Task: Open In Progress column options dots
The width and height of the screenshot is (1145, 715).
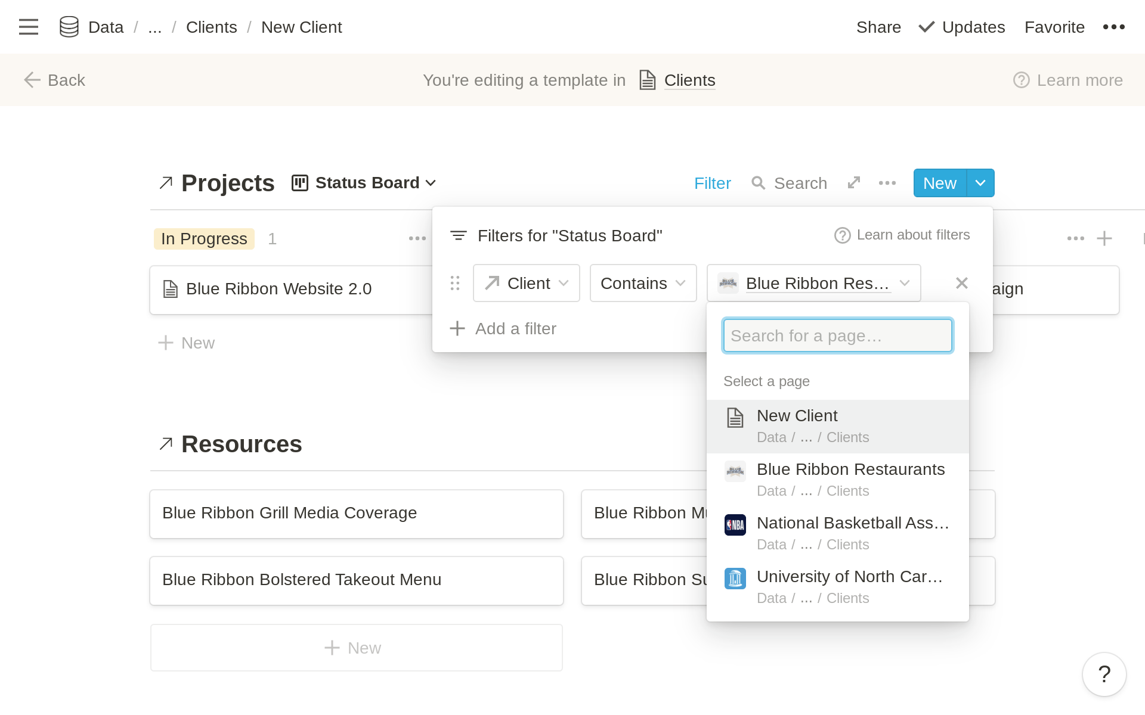Action: pyautogui.click(x=417, y=238)
